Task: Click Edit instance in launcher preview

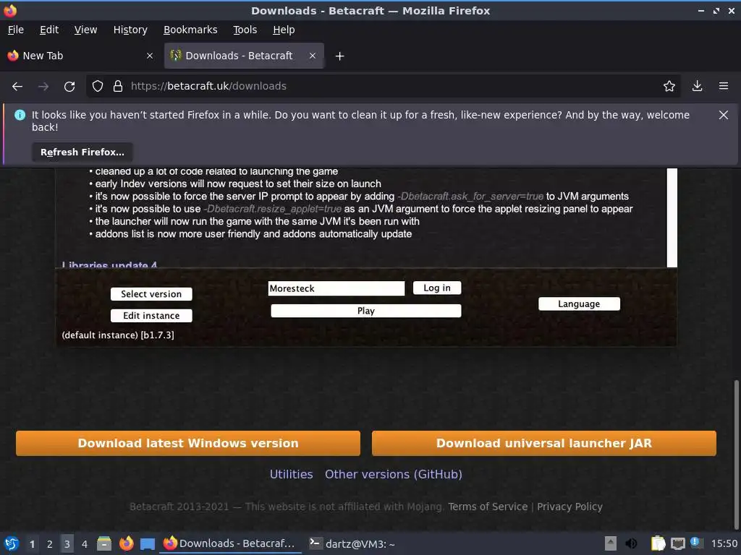Action: [151, 316]
